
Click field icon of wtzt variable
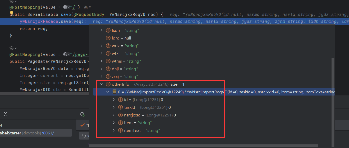108,53
